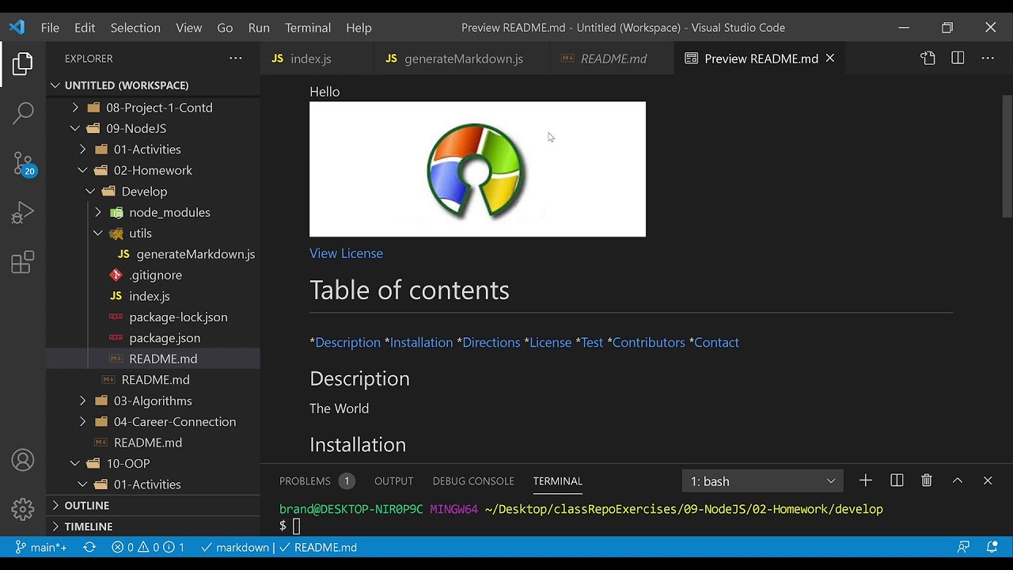Image resolution: width=1013 pixels, height=570 pixels.
Task: Open Explorer views and more actions menu
Action: (x=236, y=59)
